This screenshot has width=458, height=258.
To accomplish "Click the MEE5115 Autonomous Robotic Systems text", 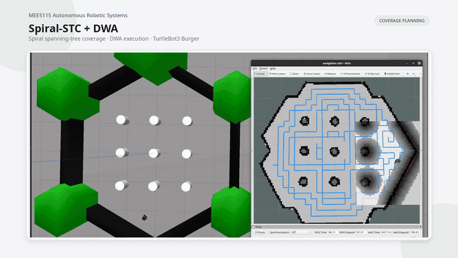I will point(78,15).
